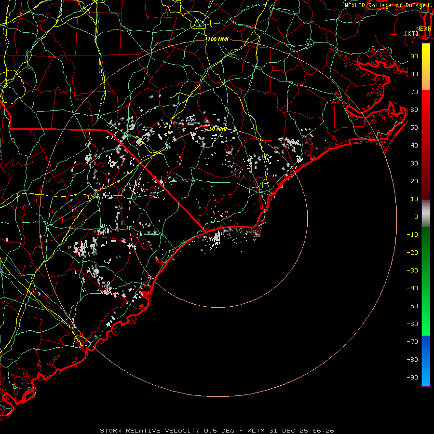Click the [KT] units label
The image size is (434, 434).
tap(412, 33)
